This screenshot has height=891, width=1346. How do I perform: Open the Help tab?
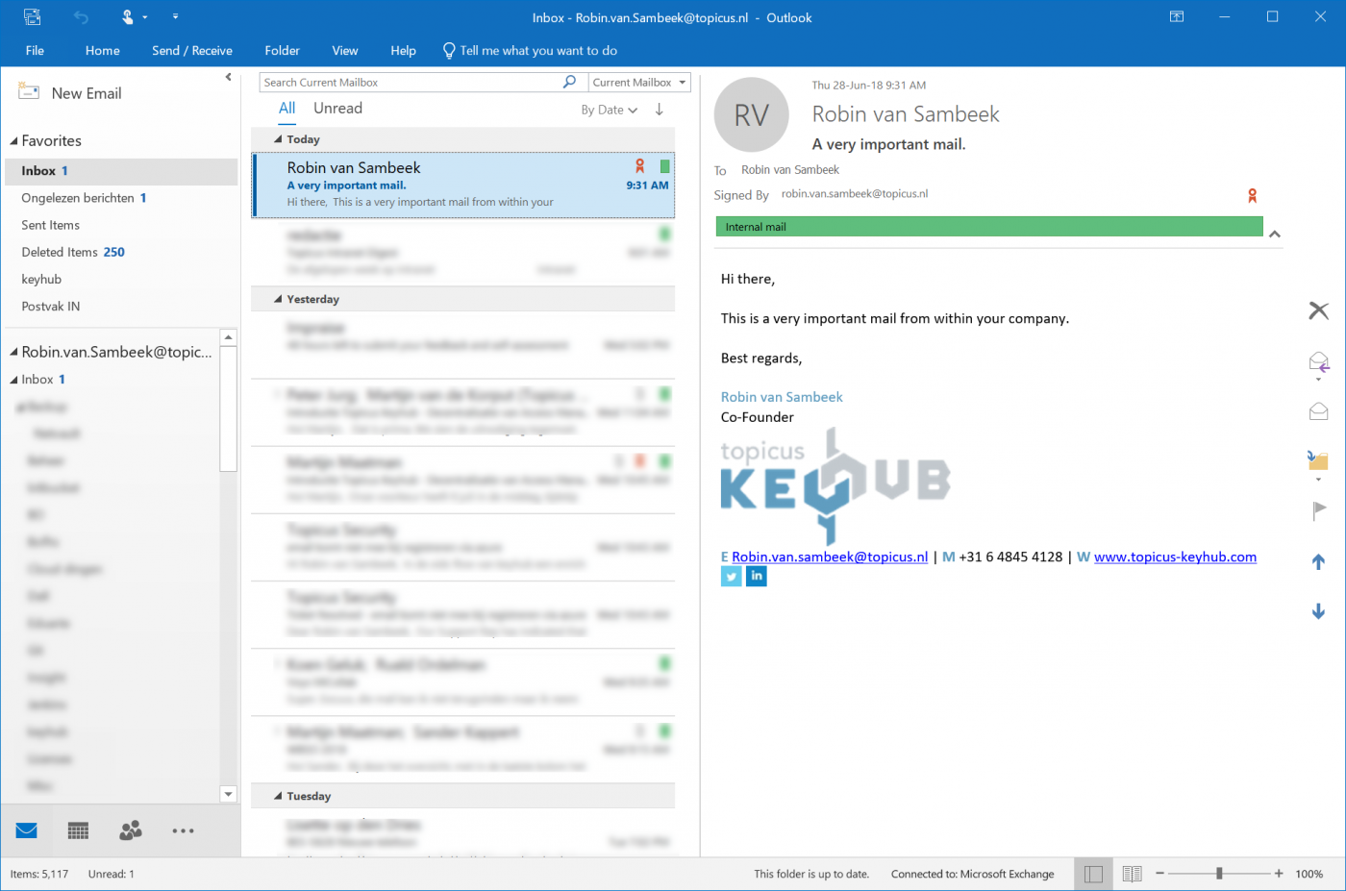click(404, 51)
